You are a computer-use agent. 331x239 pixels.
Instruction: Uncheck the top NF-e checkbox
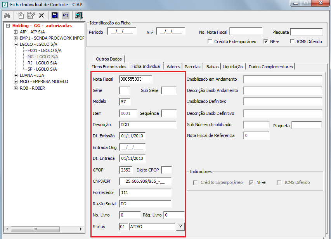click(x=266, y=42)
